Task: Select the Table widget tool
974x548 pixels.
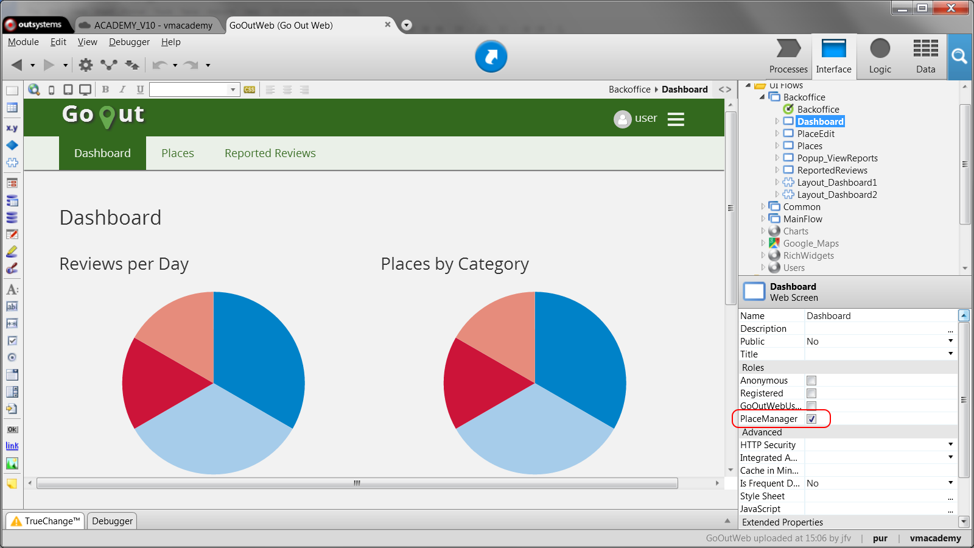Action: coord(12,108)
